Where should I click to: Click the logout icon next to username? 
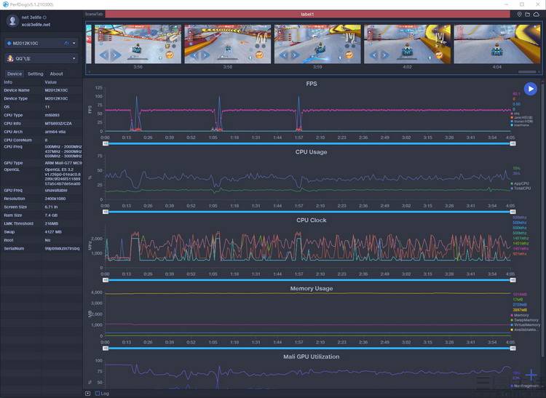click(44, 17)
